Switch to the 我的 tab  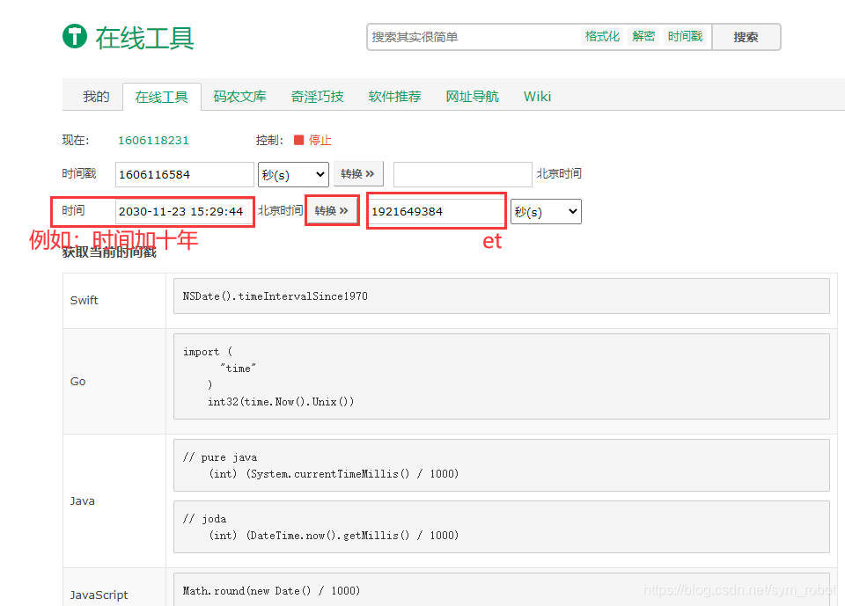pos(96,97)
